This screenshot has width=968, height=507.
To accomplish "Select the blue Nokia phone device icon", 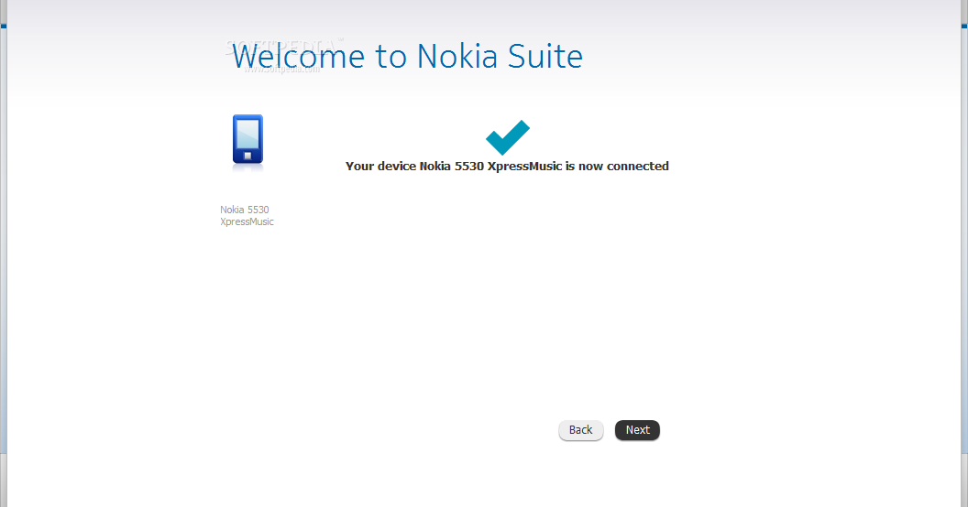I will [x=247, y=140].
